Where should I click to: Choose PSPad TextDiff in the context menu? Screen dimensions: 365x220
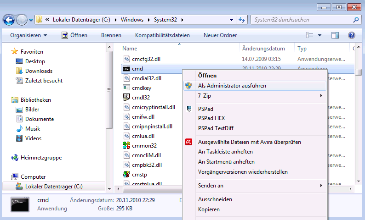[255, 128]
